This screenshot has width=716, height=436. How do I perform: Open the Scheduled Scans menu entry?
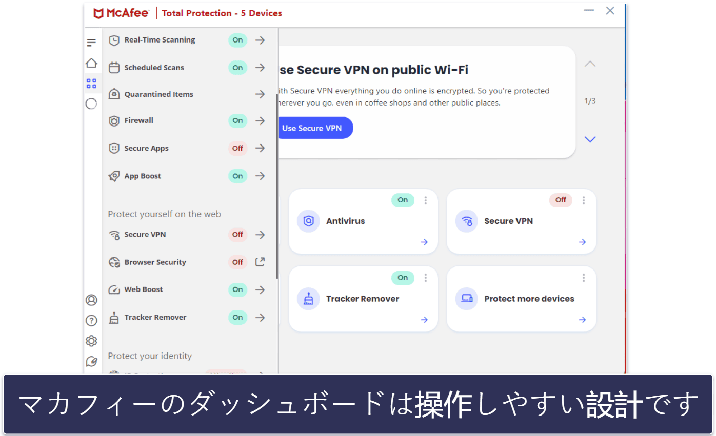188,68
